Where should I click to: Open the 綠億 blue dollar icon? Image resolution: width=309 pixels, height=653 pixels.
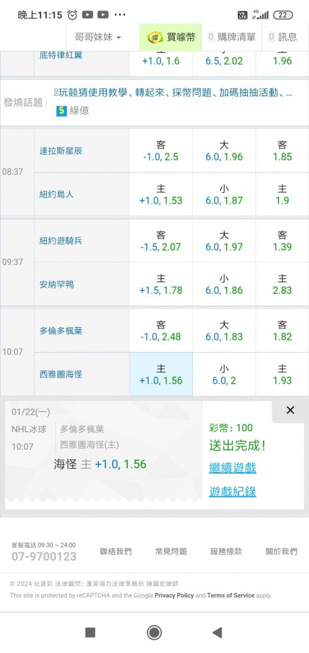point(61,111)
